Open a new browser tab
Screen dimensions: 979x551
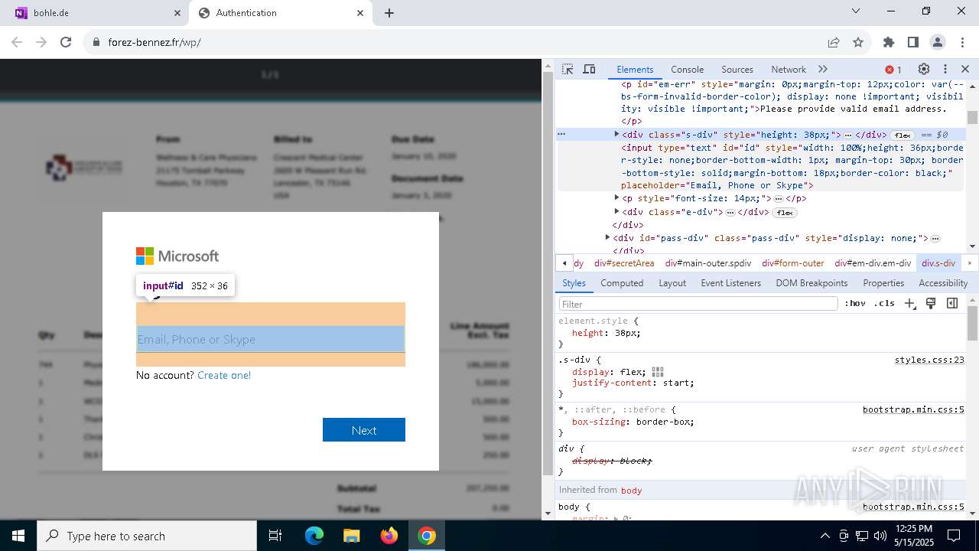pyautogui.click(x=389, y=13)
